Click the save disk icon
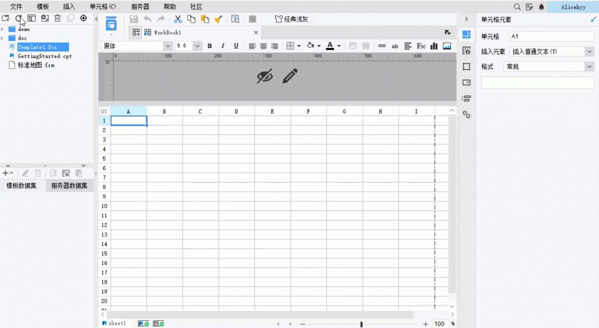Screen dimensions: 599x328 [x=134, y=19]
